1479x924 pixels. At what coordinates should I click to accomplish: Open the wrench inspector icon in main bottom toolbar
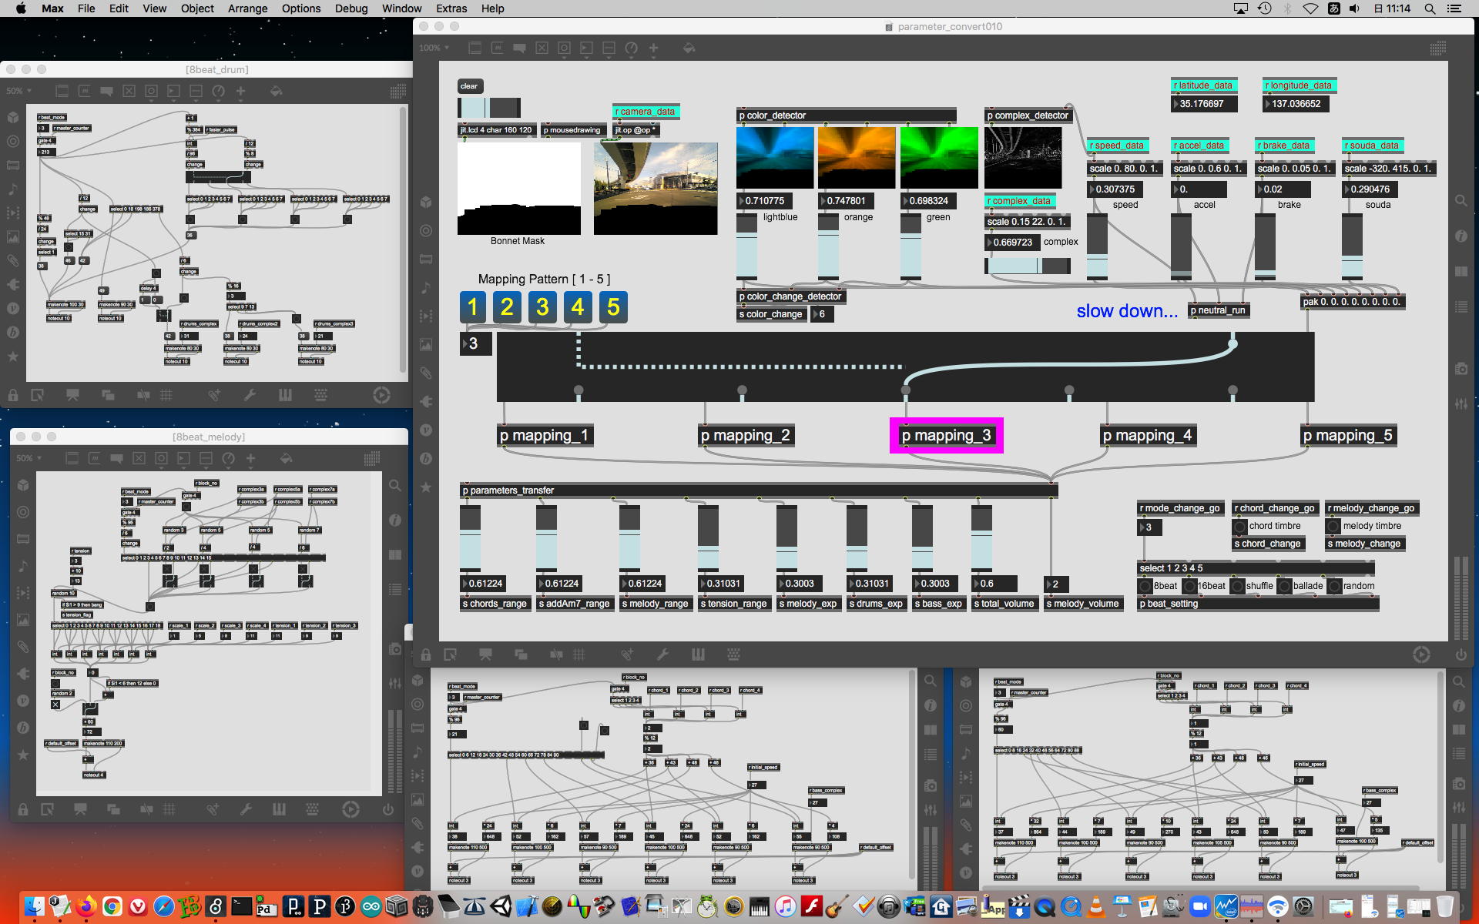tap(662, 654)
